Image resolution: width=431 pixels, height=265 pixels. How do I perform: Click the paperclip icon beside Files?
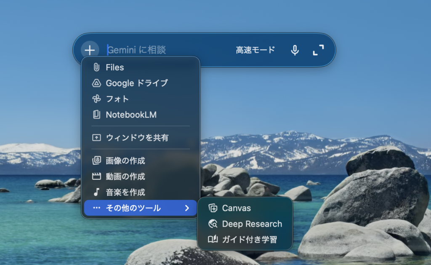pos(96,67)
